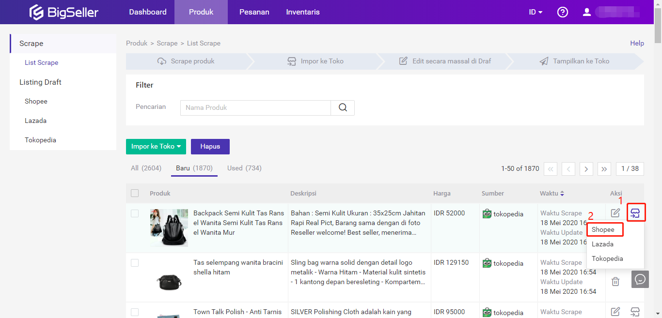Click tokopedia source icon in Tas selempang row

point(487,263)
